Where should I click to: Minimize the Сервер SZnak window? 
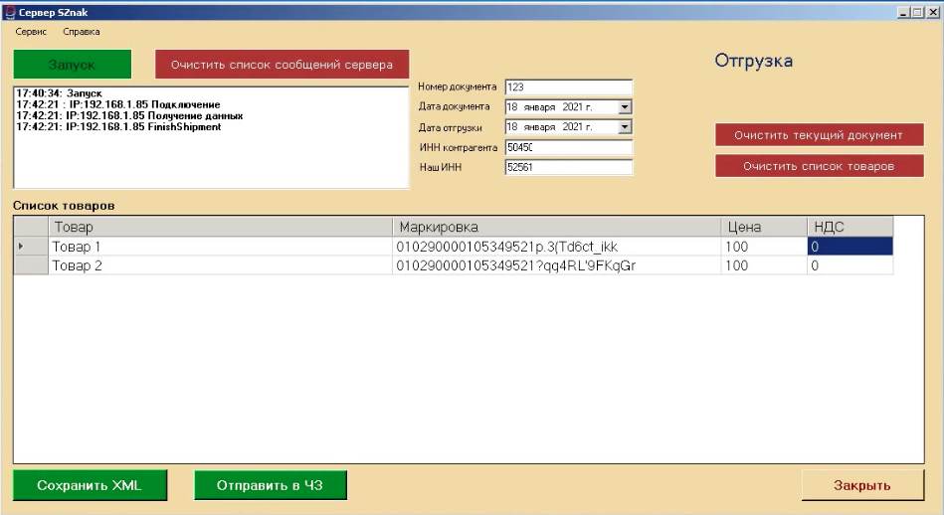tap(903, 12)
